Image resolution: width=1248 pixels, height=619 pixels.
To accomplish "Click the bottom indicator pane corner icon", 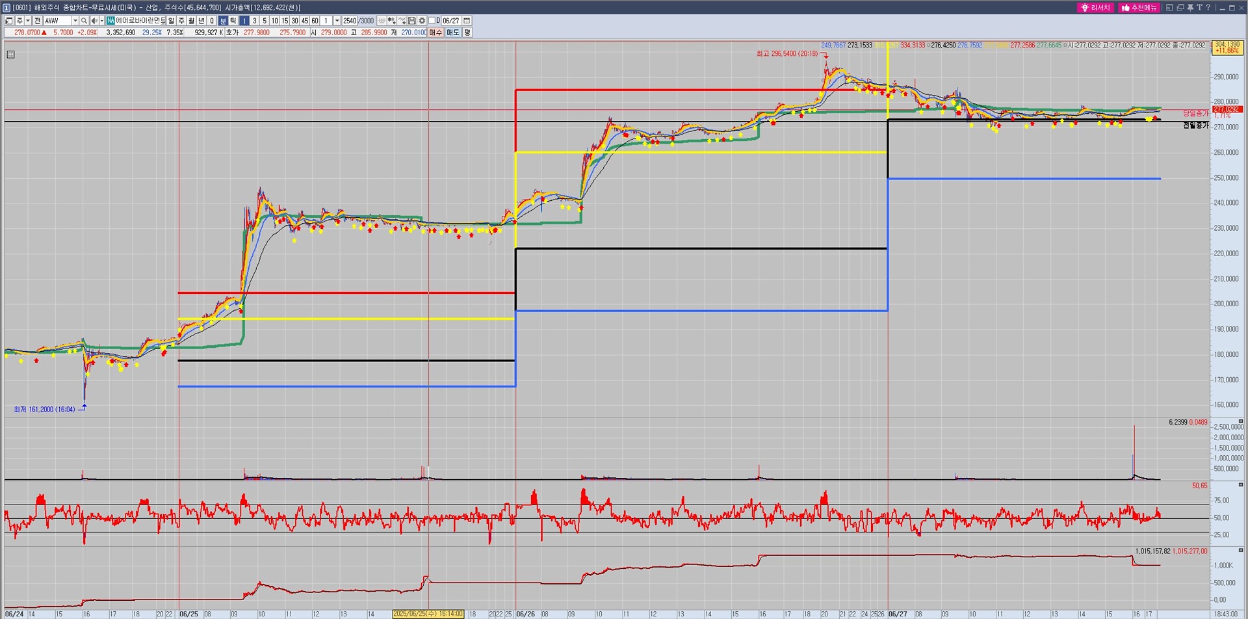I will point(1241,551).
